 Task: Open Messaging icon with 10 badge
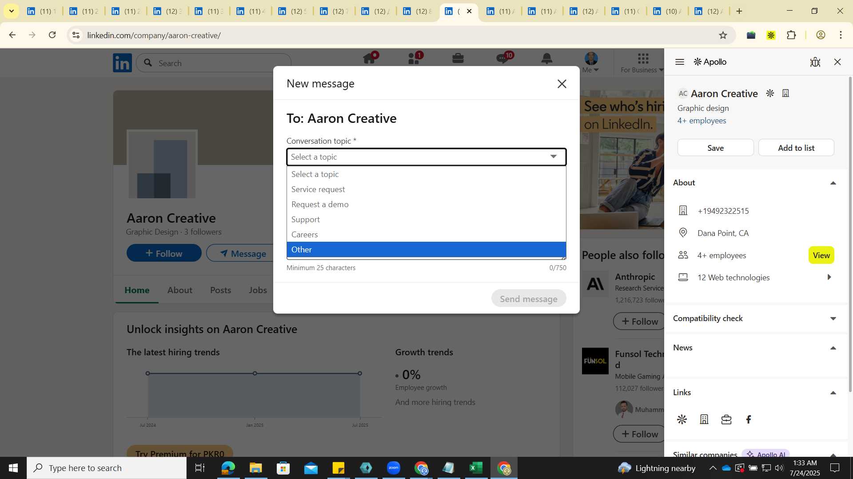[x=503, y=59]
